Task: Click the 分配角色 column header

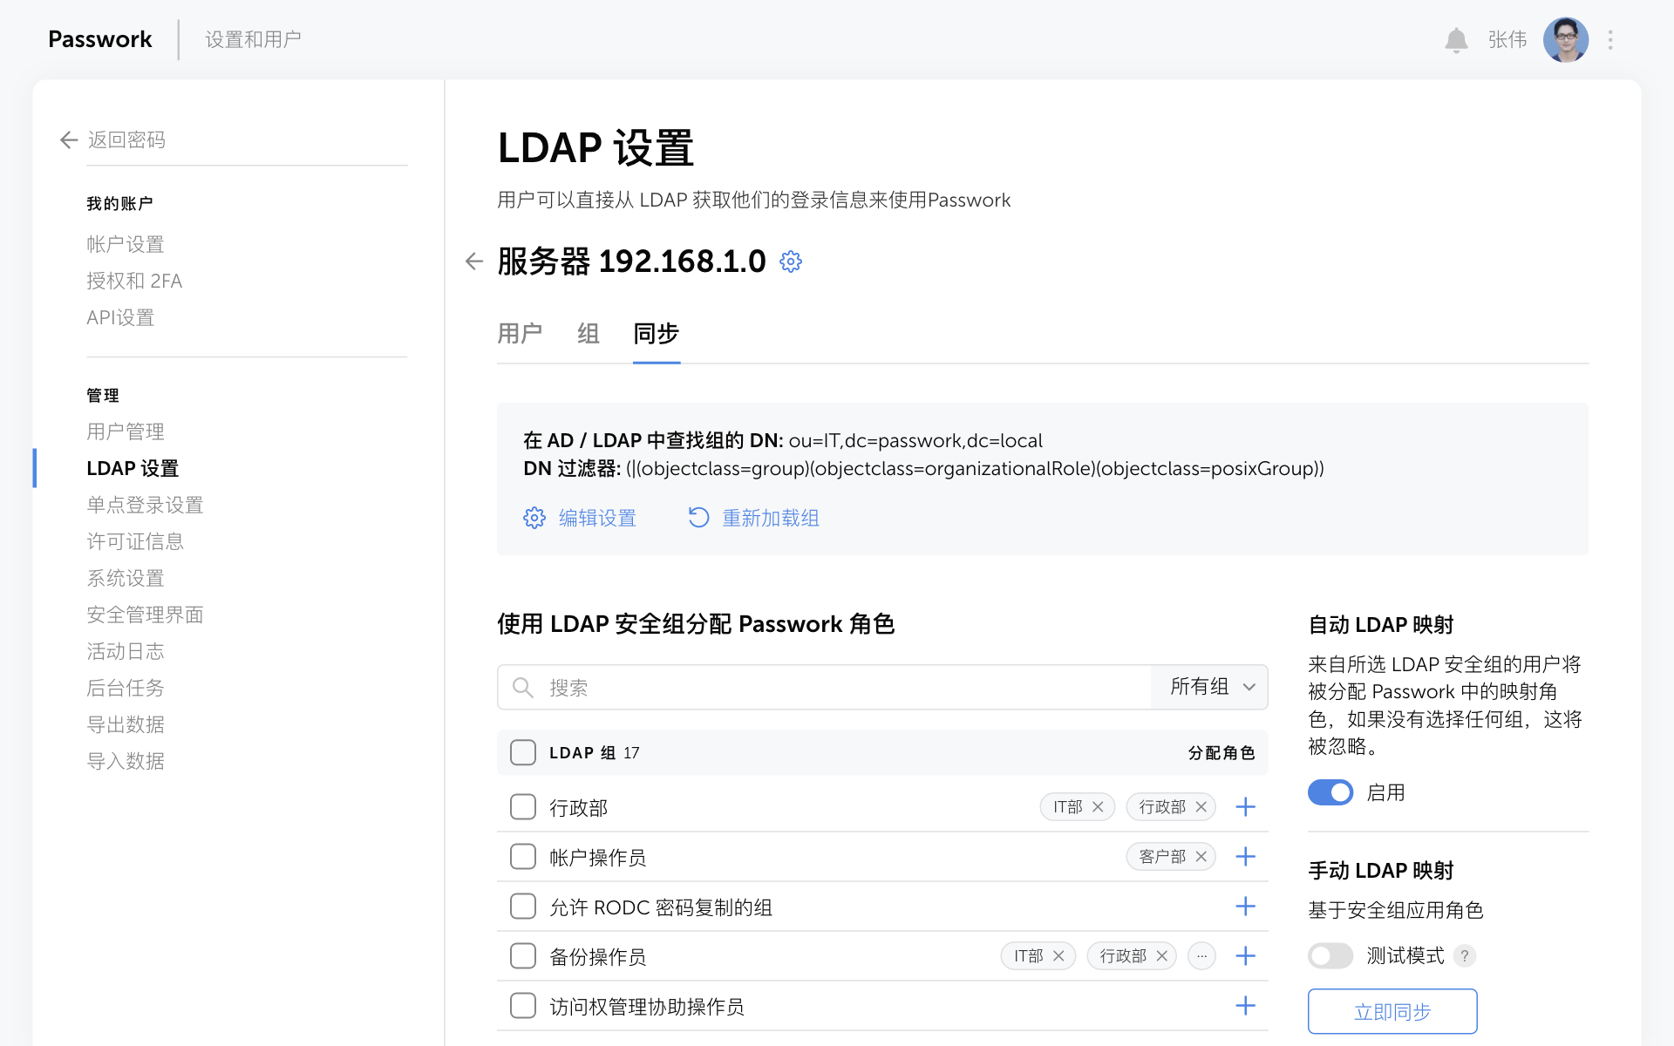Action: 1221,753
